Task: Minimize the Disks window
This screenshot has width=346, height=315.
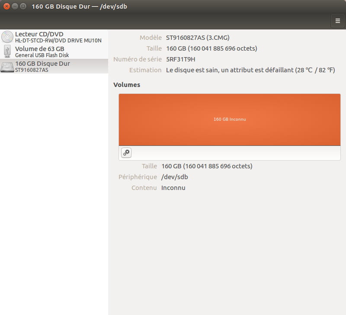Action: pyautogui.click(x=15, y=6)
